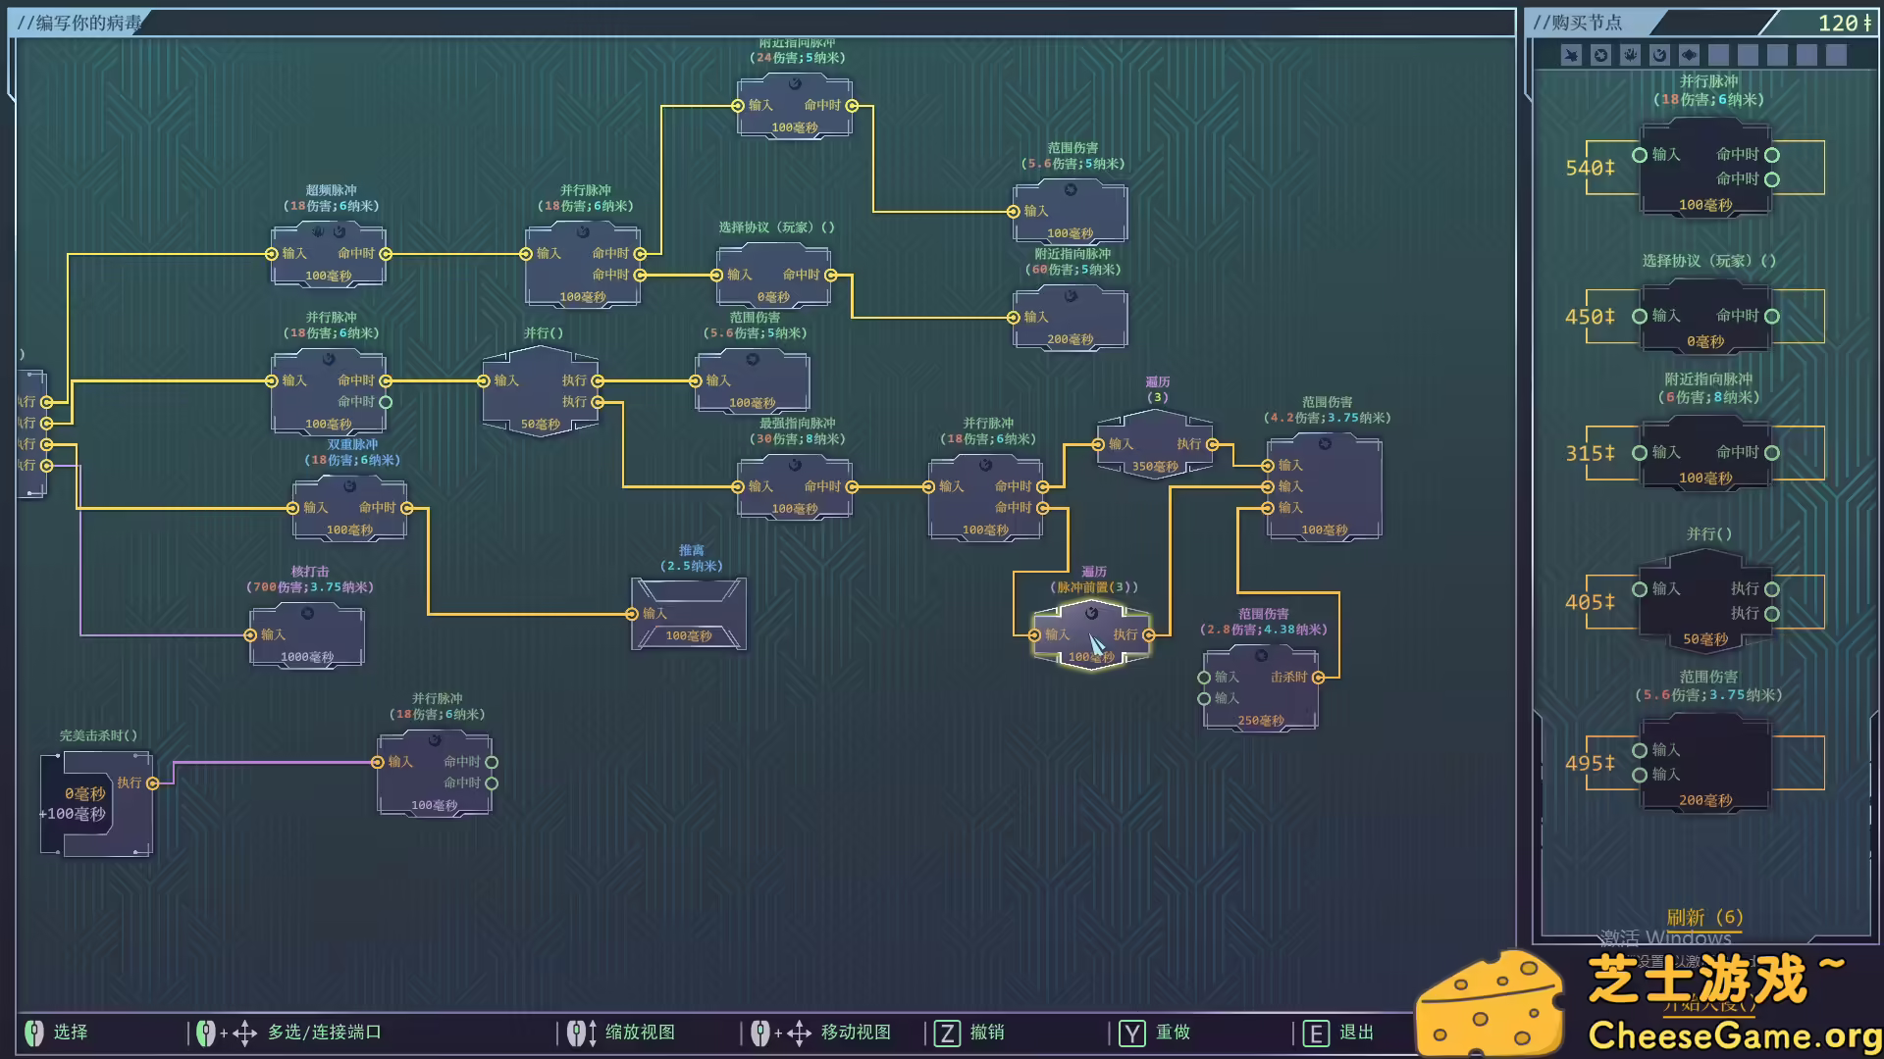Click the cheese logo next to CheeseGame.org
This screenshot has height=1059, width=1884.
tap(1493, 1002)
